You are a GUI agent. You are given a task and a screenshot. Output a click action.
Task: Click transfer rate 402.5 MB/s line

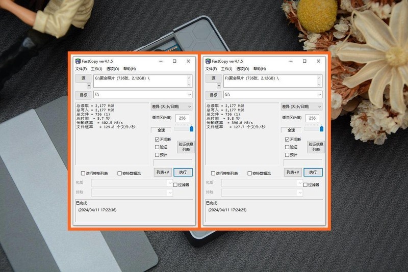[x=99, y=123]
